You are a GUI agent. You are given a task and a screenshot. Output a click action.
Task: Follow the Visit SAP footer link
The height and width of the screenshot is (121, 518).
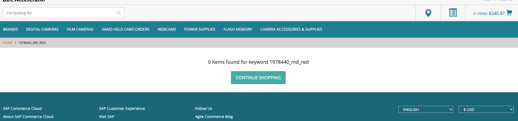coord(107,117)
